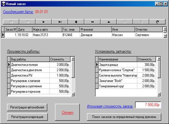Click the total order cost field
The image size is (169, 124).
click(148, 105)
